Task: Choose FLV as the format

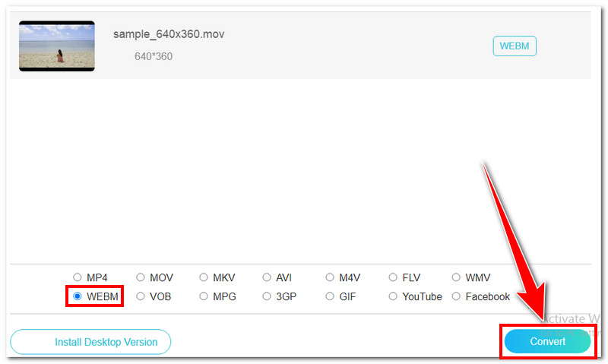Action: [393, 277]
